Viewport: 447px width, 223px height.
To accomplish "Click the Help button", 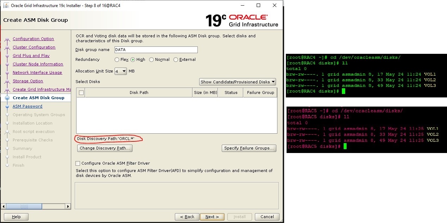I will pos(16,217).
